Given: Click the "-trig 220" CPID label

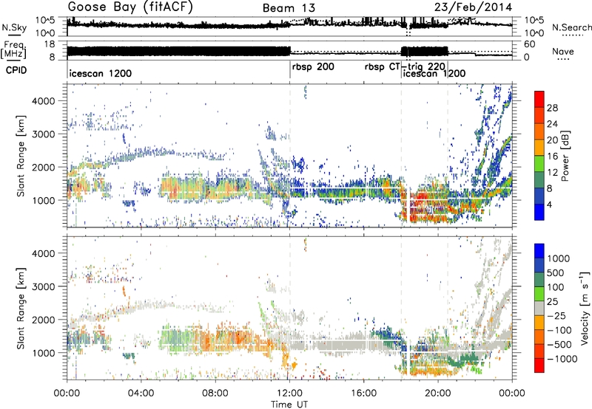Looking at the screenshot, I should [423, 67].
